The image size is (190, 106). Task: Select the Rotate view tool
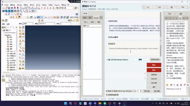(x=9, y=14)
